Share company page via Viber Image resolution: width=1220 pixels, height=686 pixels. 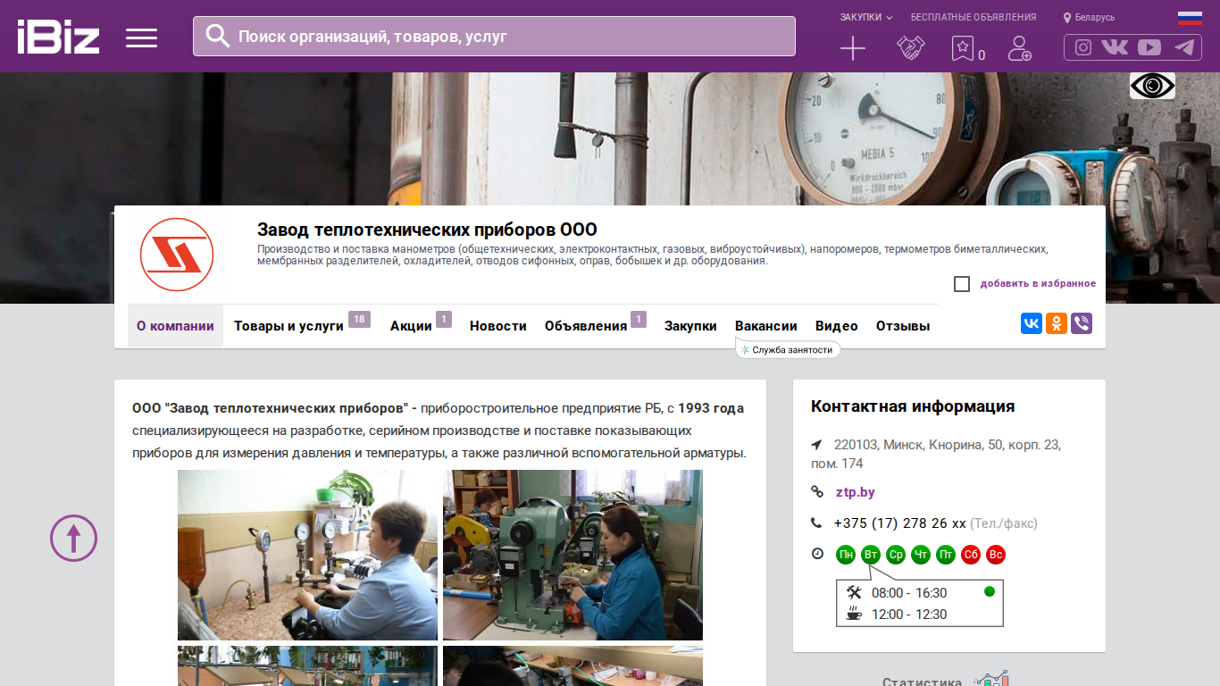(1082, 323)
